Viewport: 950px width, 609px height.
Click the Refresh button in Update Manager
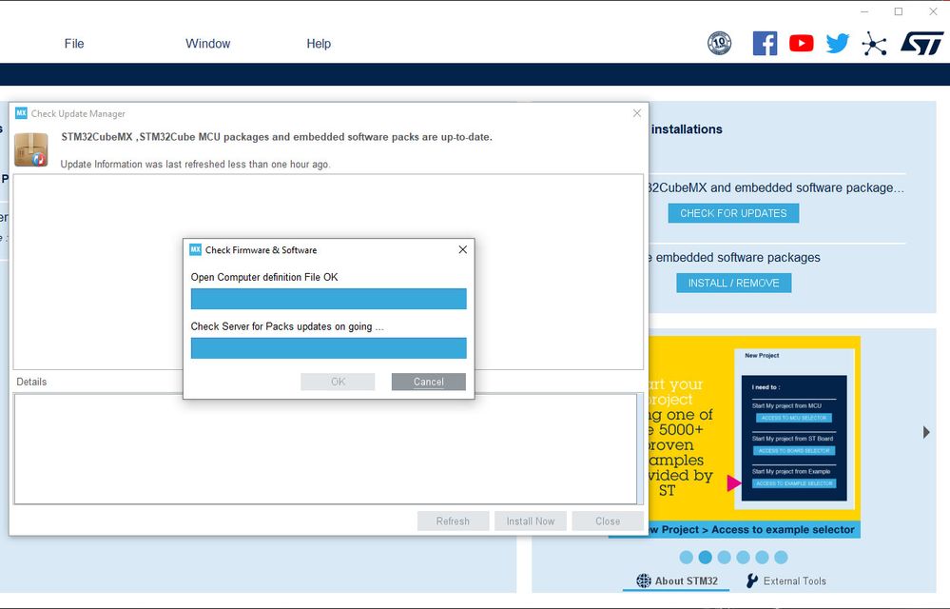[453, 521]
